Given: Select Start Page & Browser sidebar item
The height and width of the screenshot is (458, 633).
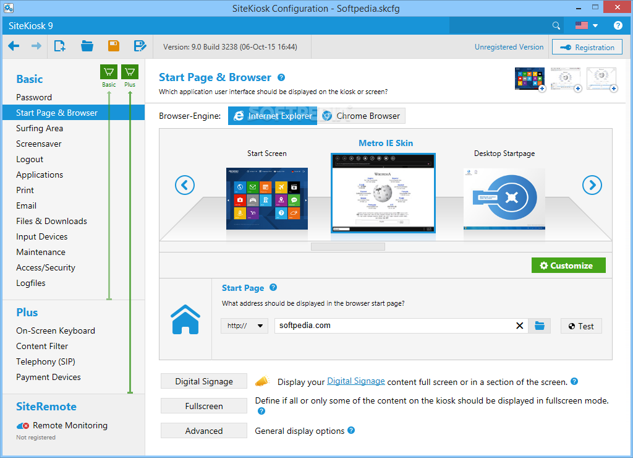Looking at the screenshot, I should click(74, 113).
